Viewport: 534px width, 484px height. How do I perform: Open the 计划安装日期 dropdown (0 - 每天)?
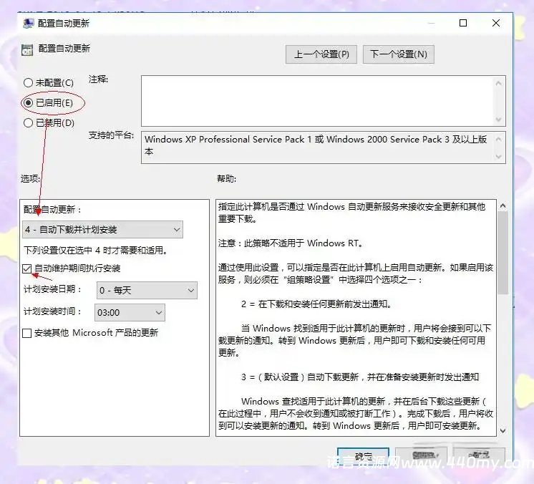point(147,290)
